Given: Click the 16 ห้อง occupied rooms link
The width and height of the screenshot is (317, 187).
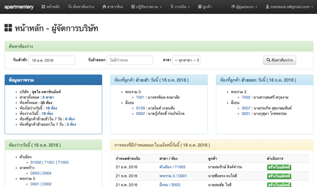Looking at the screenshot, I should click(x=51, y=108).
